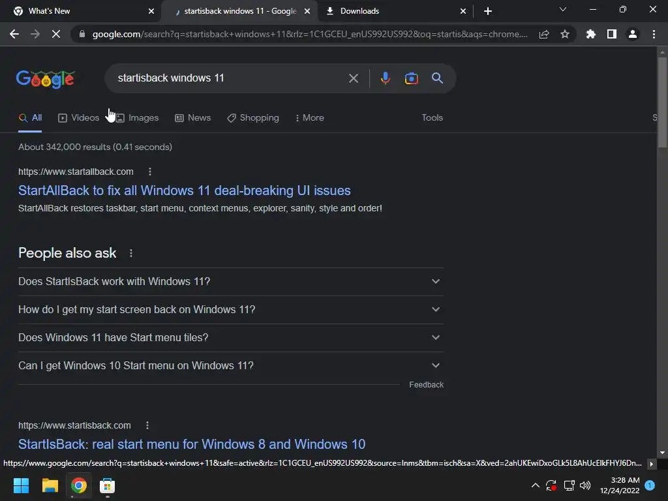The width and height of the screenshot is (668, 501).
Task: Open search Tools
Action: click(432, 118)
